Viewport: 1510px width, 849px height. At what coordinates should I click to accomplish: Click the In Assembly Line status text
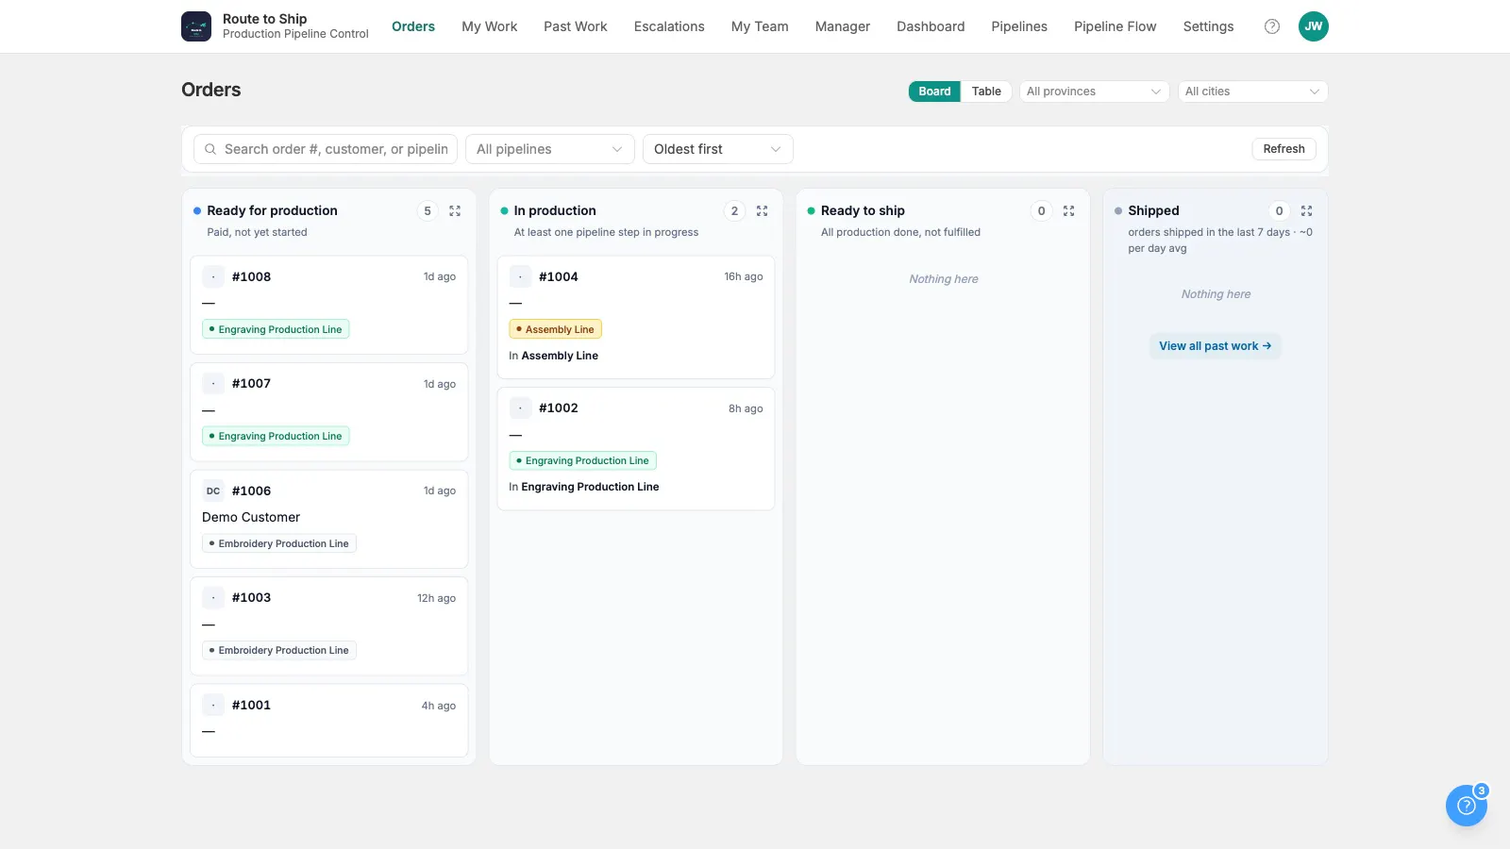(553, 356)
